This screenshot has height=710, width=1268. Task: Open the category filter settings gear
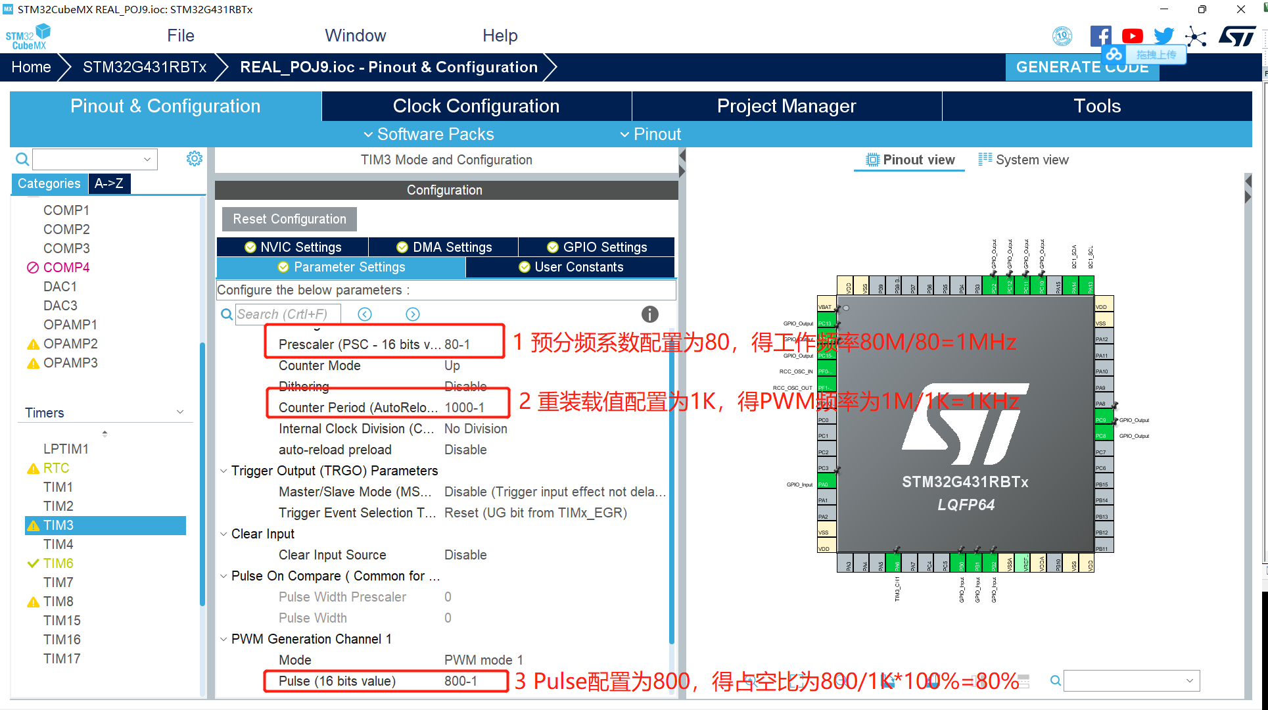194,158
